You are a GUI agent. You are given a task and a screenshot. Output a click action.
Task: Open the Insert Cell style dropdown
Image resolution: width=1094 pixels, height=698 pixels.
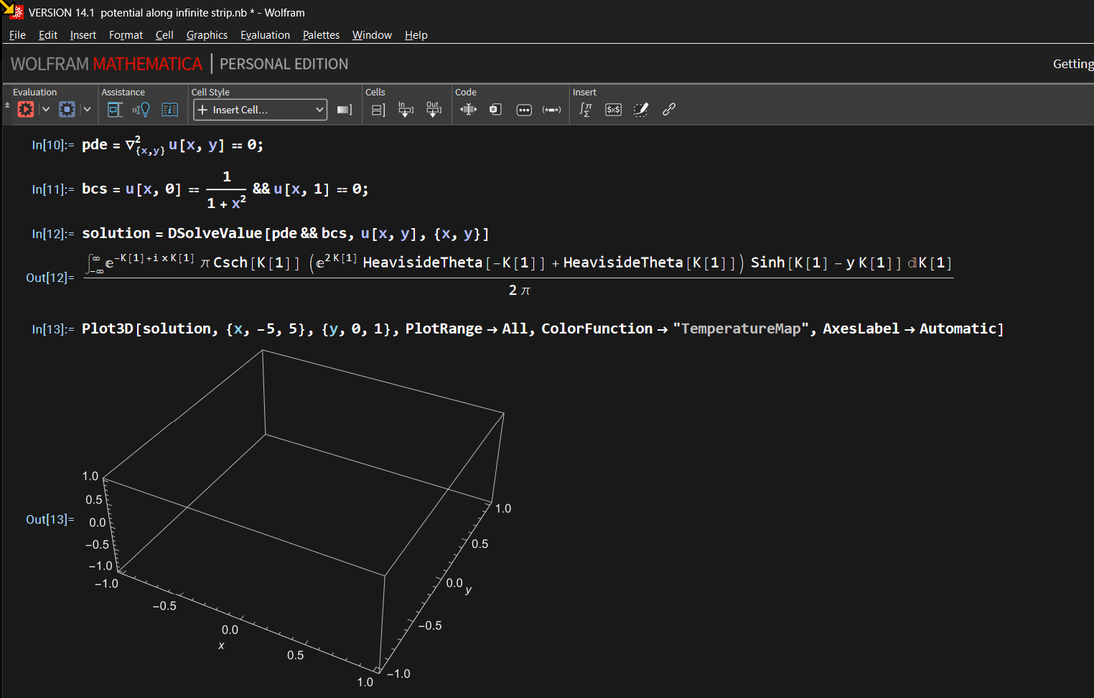pyautogui.click(x=260, y=110)
